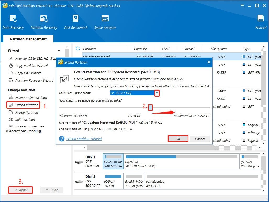The width and height of the screenshot is (269, 202).
Task: Select the Other GPT (Res row
Action: click(237, 91)
